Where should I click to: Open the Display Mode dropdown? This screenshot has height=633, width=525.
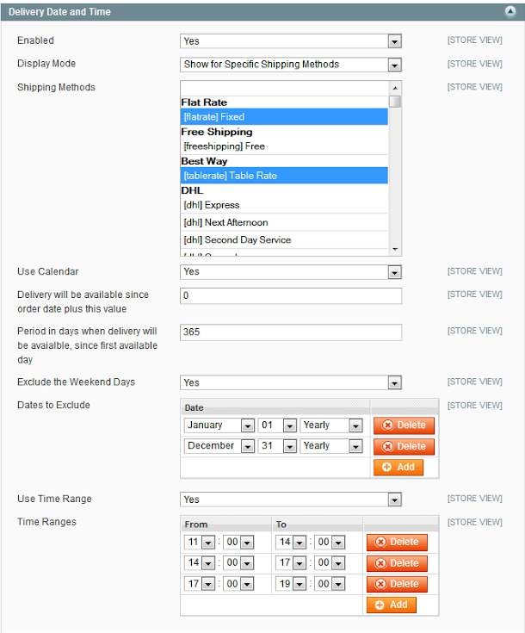tap(291, 65)
